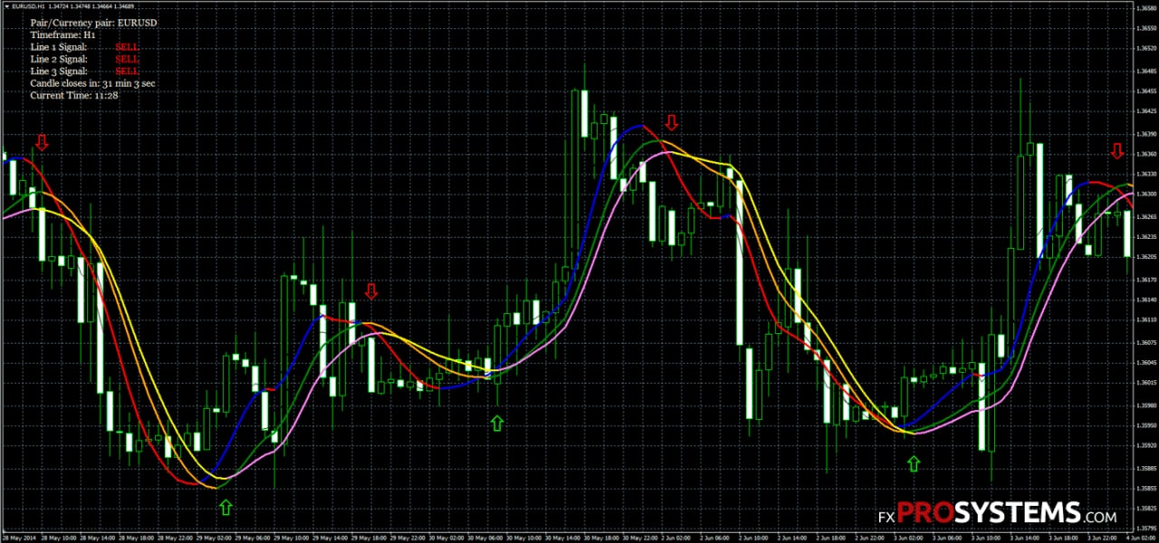Click price level 1.36580 on scale

pos(1145,7)
